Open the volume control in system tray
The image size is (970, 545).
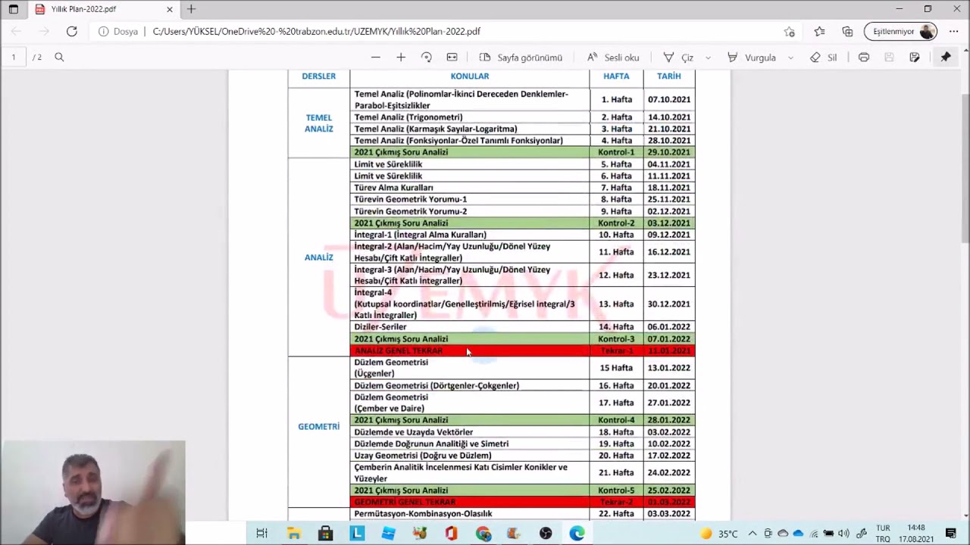(x=843, y=534)
